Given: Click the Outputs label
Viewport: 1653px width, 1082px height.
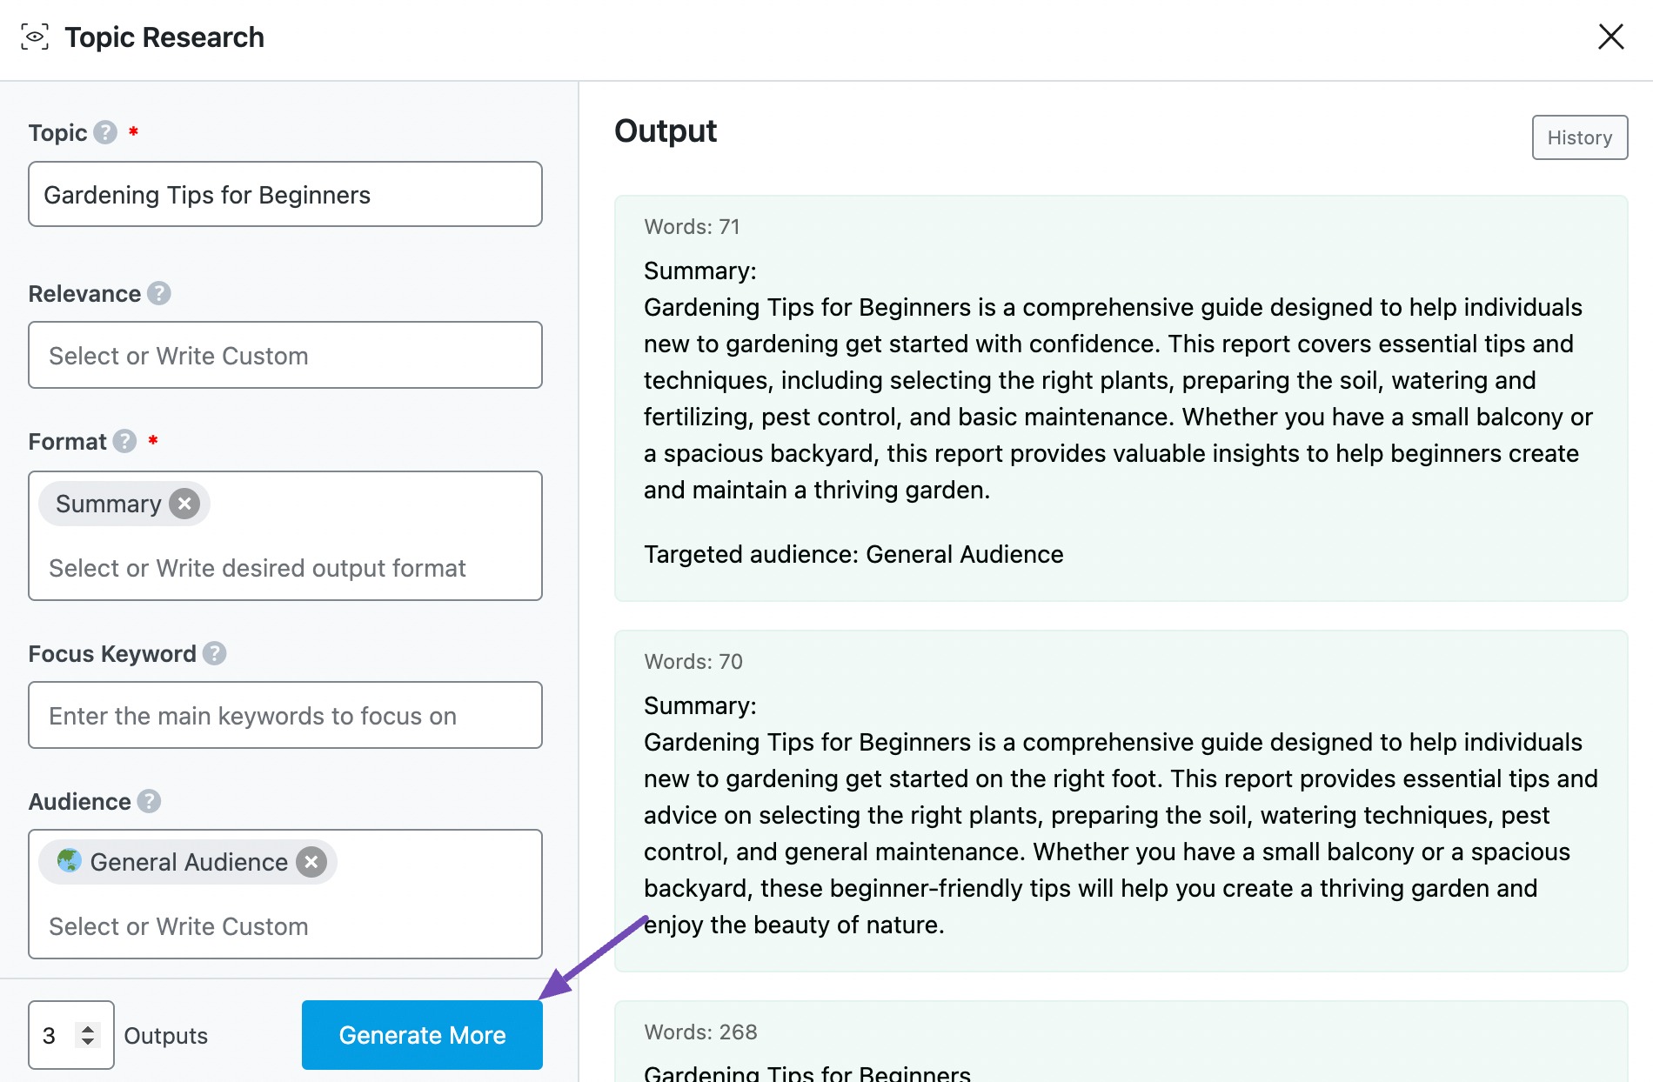Looking at the screenshot, I should 166,1036.
